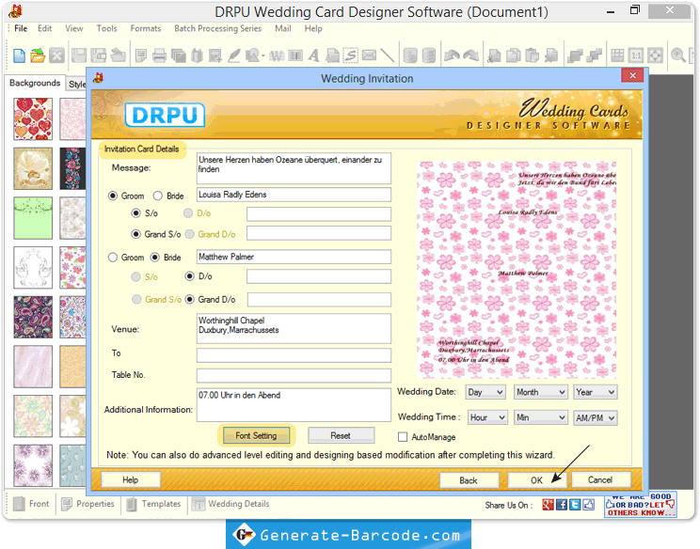
Task: Switch to the Backgrounds tab
Action: pos(35,83)
